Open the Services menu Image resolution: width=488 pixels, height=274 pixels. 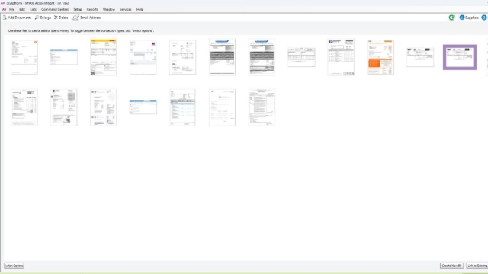[125, 9]
